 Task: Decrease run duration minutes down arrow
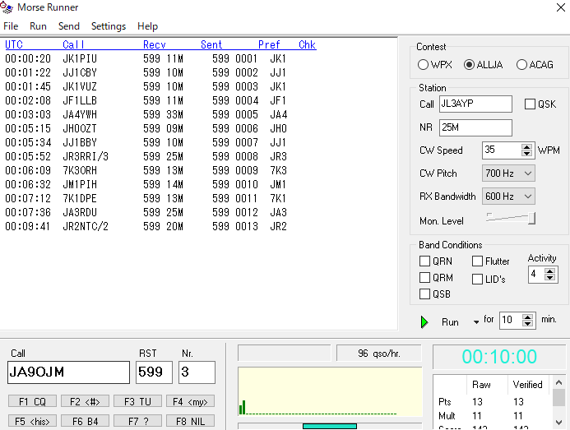527,323
